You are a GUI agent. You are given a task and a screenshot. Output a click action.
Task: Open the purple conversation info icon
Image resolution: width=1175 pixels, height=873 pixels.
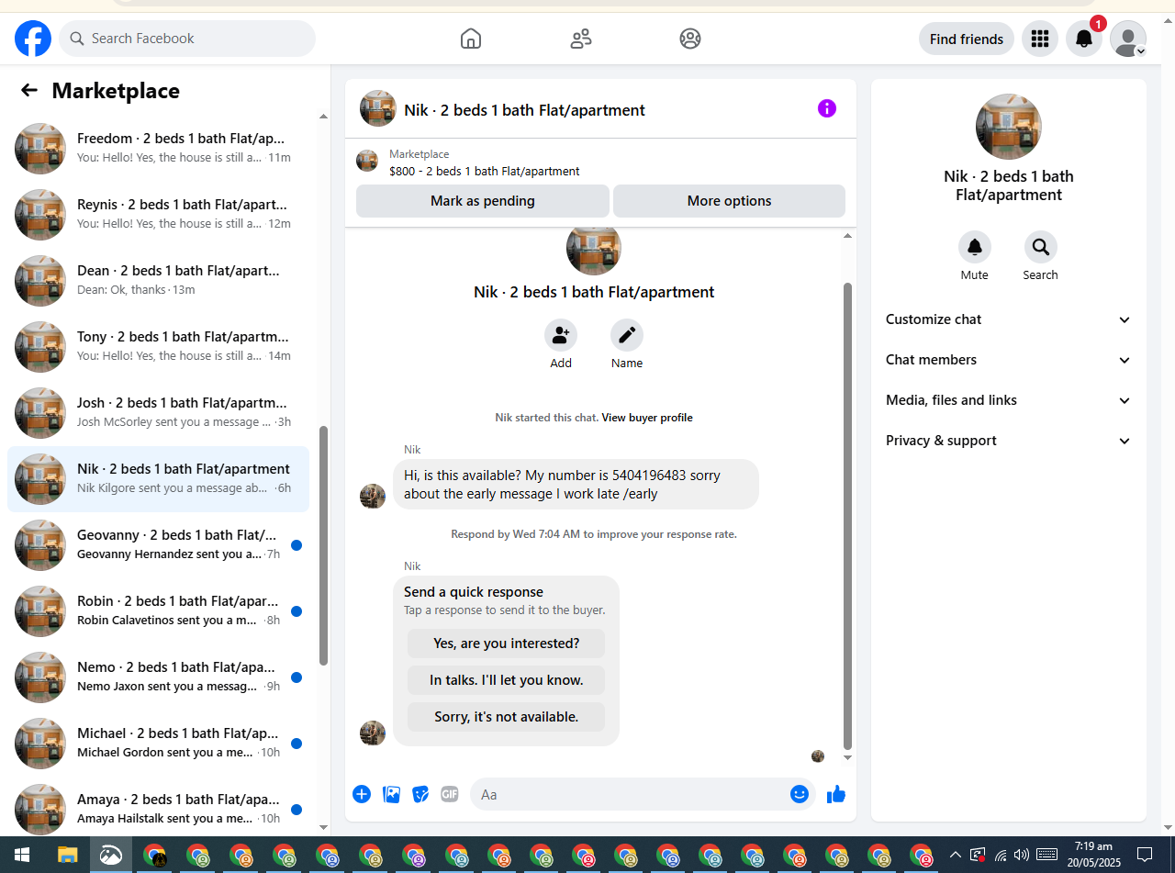pyautogui.click(x=827, y=108)
